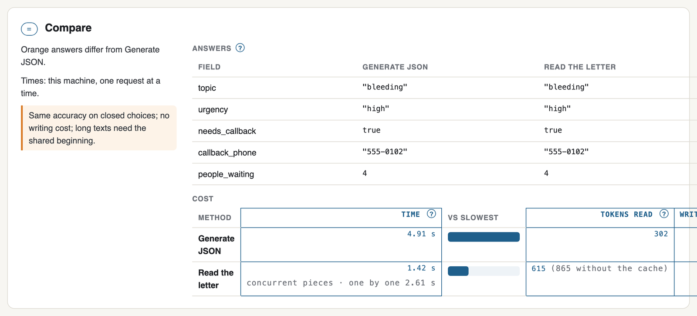Image resolution: width=697 pixels, height=316 pixels.
Task: Click the 1.42 s time value
Action: point(421,268)
